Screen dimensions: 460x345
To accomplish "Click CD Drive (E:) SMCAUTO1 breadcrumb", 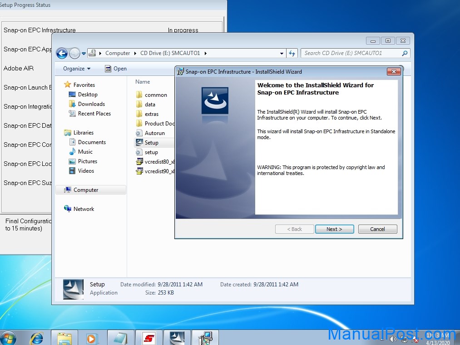I will pyautogui.click(x=170, y=53).
